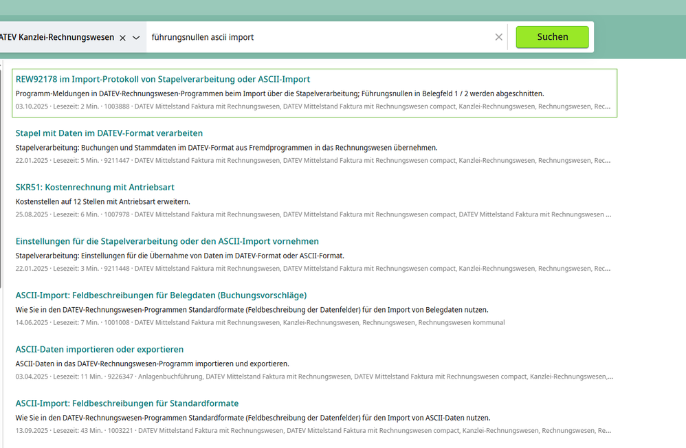Click metadata line dated 25.08.2025

pos(313,214)
